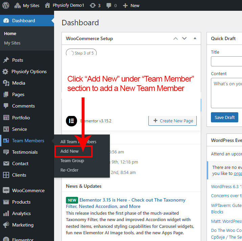Select Re-Order in the flyout submenu
This screenshot has width=242, height=241.
[69, 170]
